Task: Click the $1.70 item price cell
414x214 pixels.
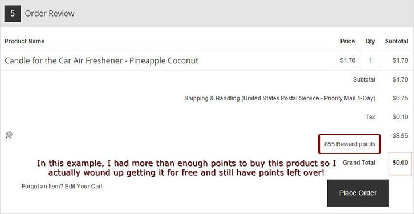Action: pyautogui.click(x=348, y=60)
